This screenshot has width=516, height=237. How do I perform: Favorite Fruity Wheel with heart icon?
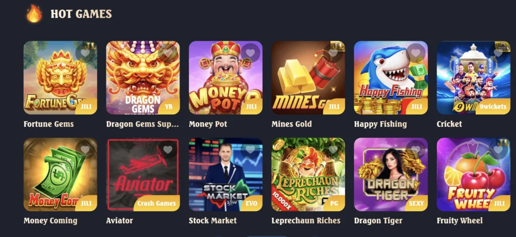[x=498, y=149]
